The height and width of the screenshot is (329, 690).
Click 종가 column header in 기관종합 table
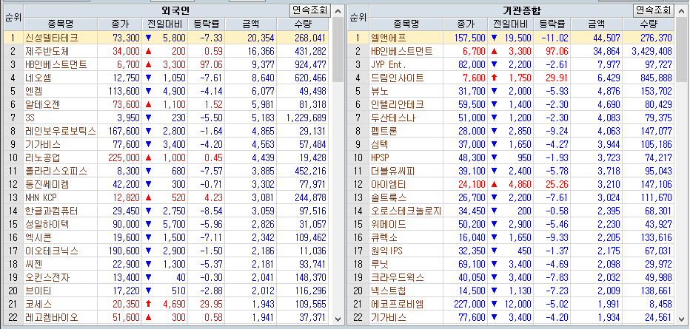tap(465, 24)
